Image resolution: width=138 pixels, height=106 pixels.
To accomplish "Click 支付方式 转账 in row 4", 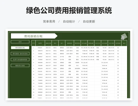I will pyautogui.click(x=98, y=57).
